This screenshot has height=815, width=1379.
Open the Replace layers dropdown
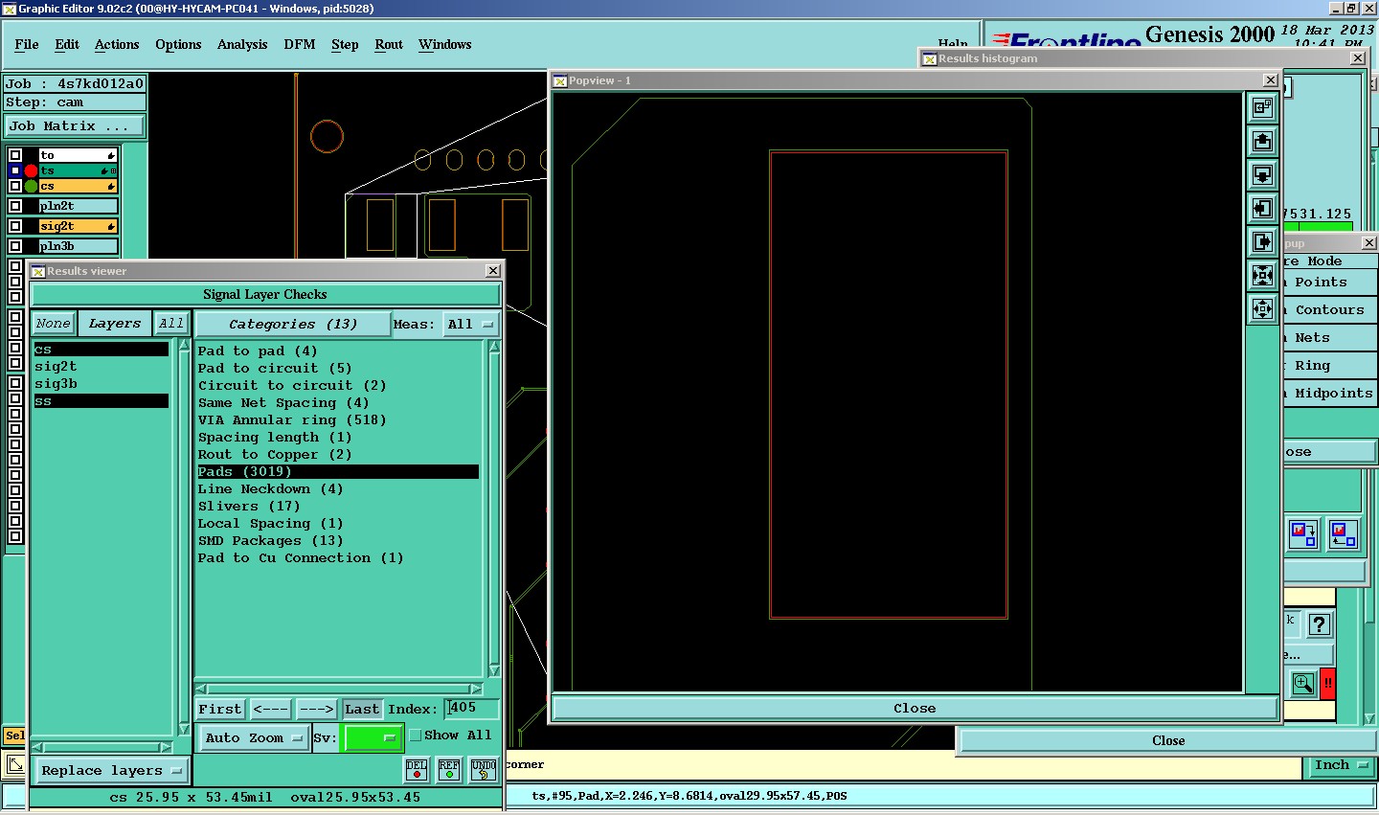click(x=111, y=771)
